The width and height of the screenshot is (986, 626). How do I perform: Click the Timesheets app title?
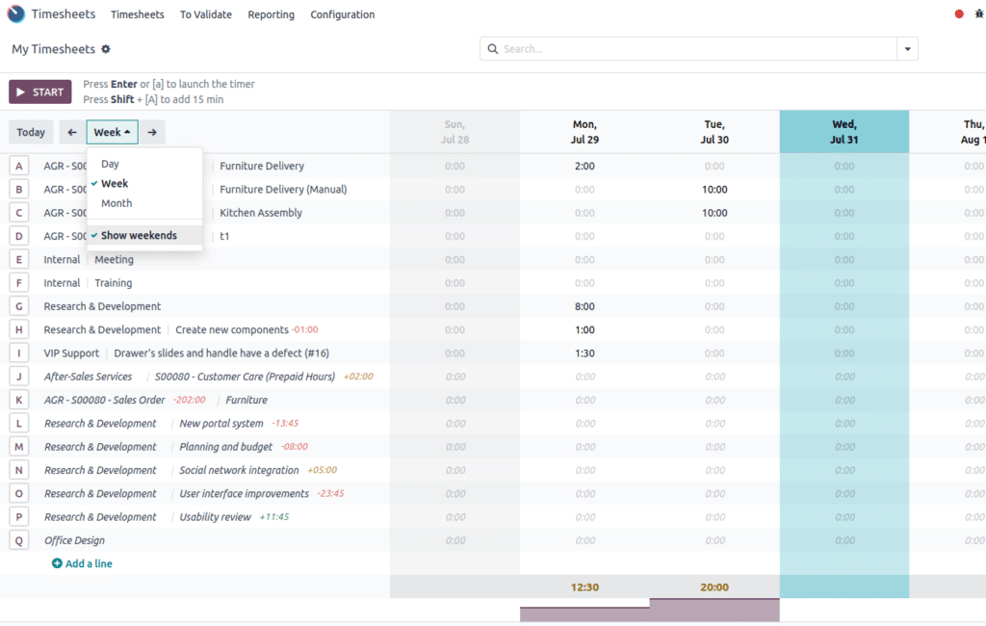click(x=64, y=13)
